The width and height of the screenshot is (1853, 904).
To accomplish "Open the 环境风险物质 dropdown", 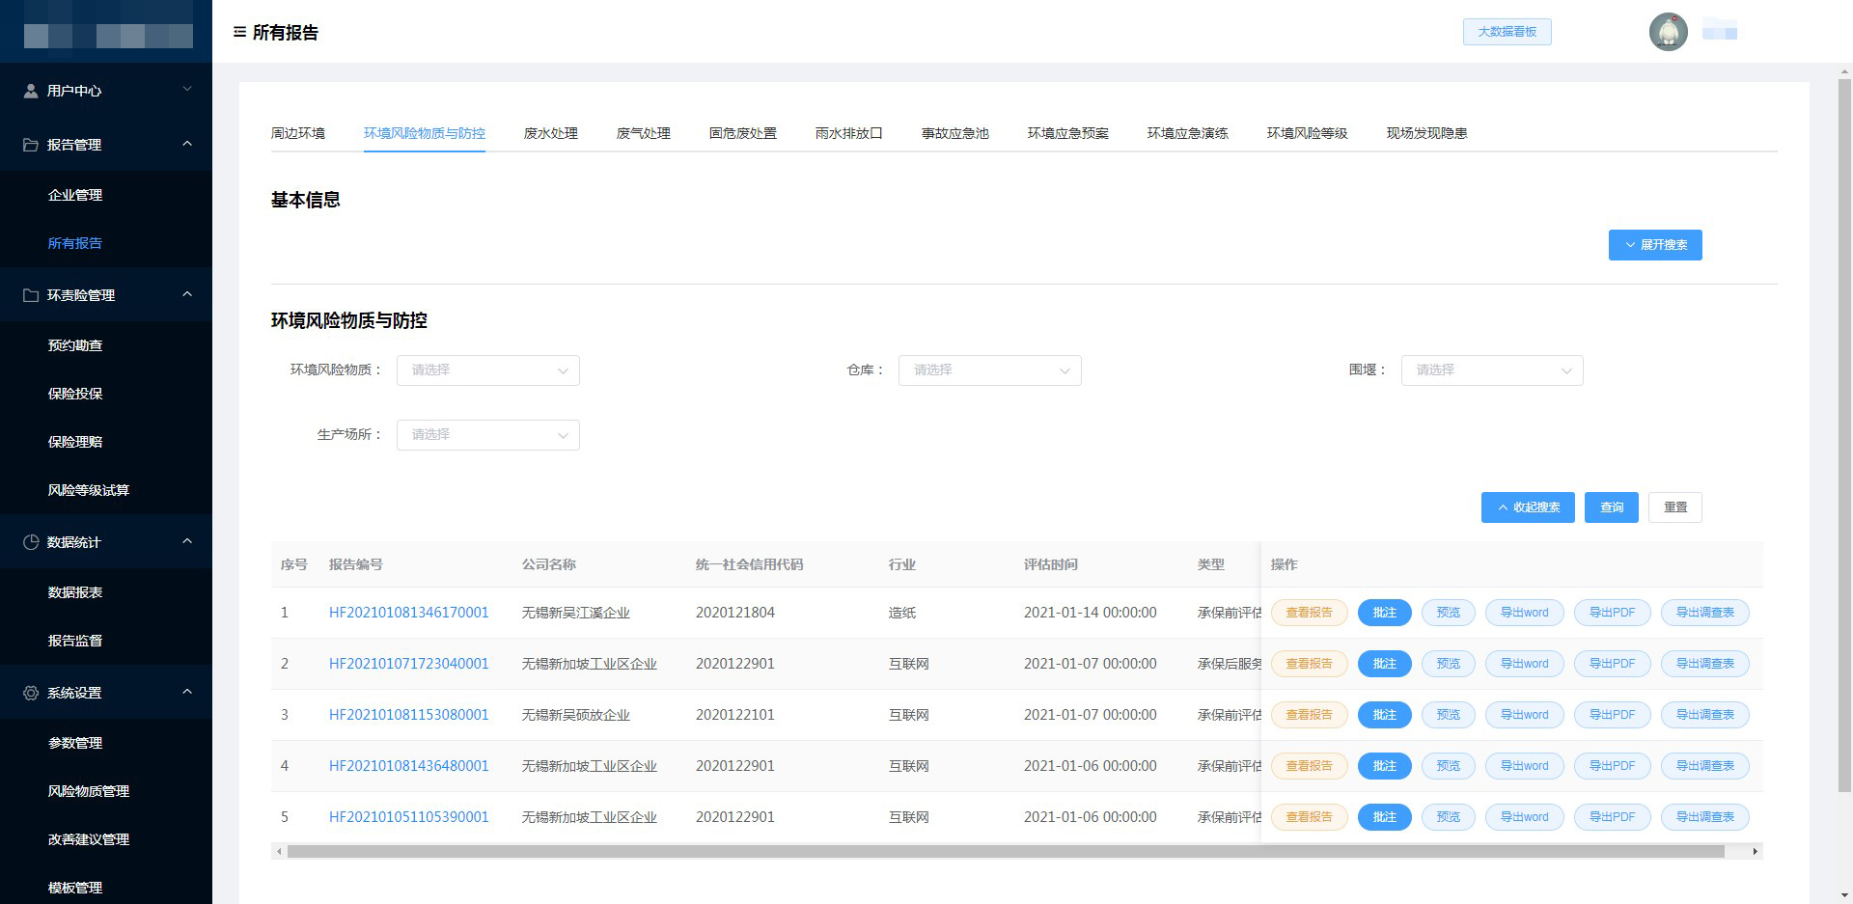I will point(487,370).
